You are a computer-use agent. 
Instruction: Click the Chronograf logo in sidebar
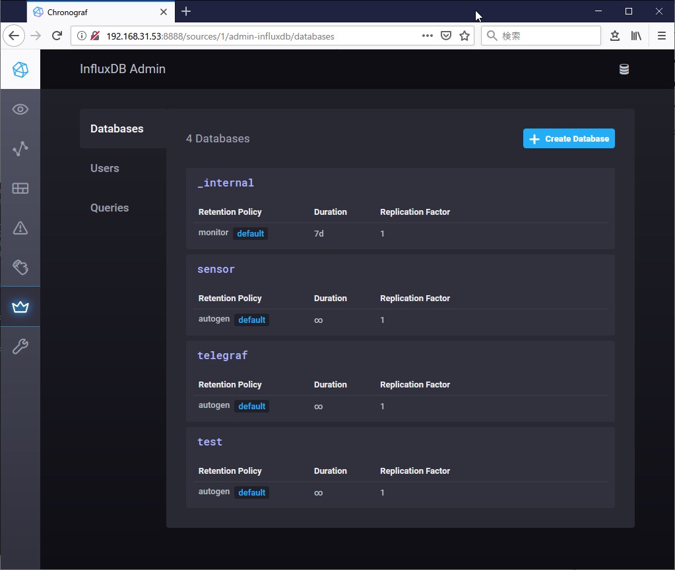[20, 69]
